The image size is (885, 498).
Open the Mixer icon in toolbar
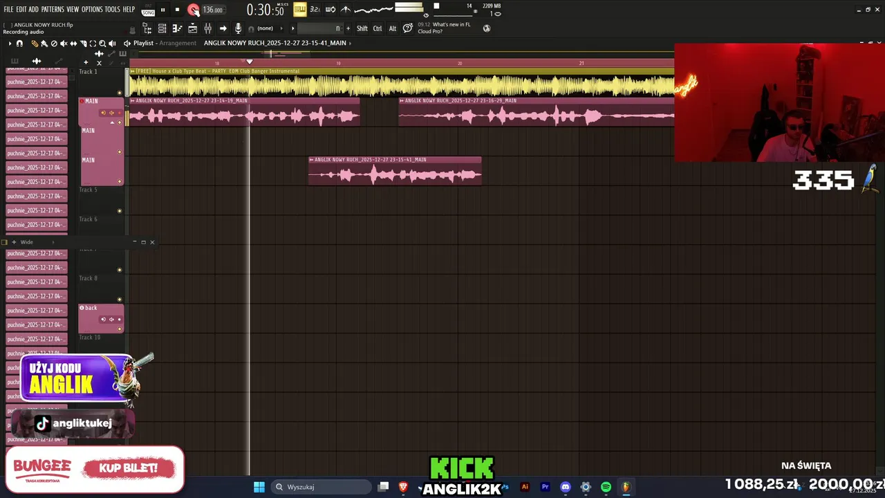207,28
